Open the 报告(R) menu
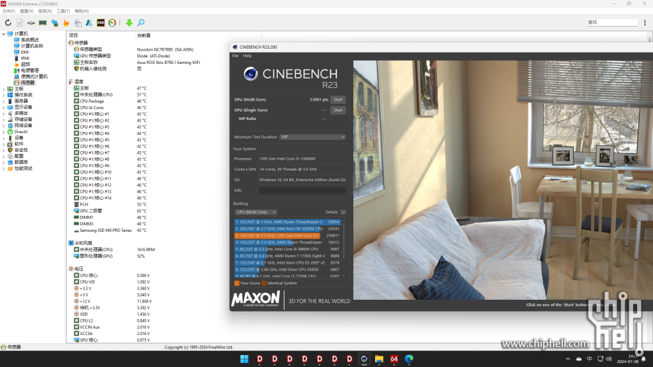The height and width of the screenshot is (367, 653). [x=45, y=11]
